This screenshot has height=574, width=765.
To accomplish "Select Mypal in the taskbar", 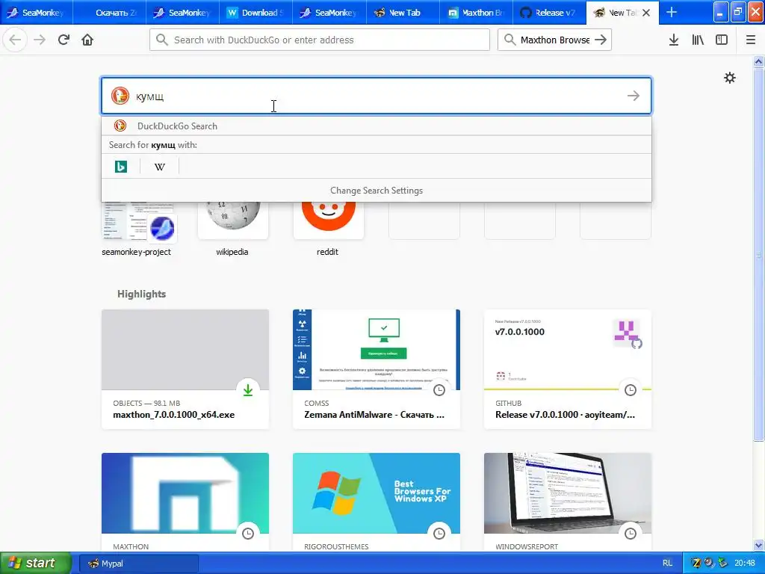I will tap(138, 564).
